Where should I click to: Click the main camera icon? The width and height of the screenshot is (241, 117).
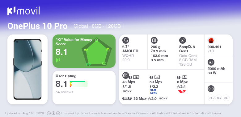125,75
